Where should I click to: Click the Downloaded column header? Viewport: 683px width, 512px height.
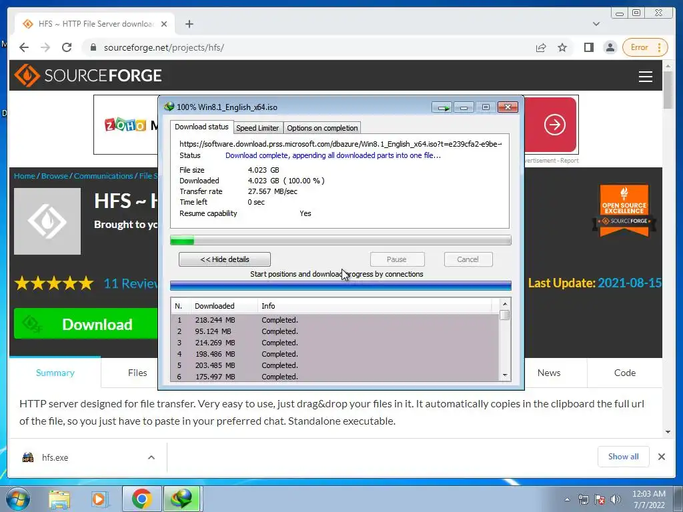tap(224, 306)
